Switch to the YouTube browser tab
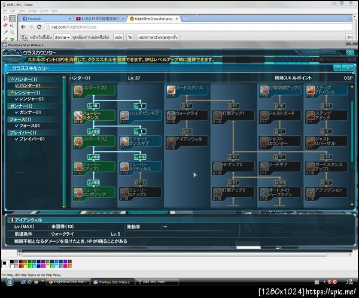 pyautogui.click(x=99, y=19)
